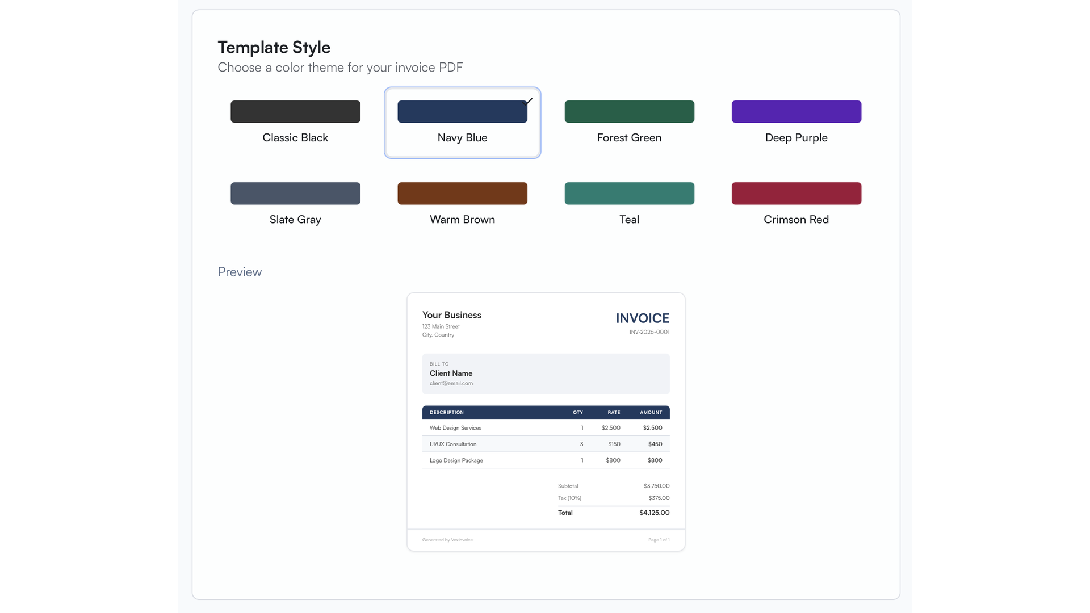This screenshot has height=613, width=1090.
Task: Click the Bill To client box
Action: 546,373
